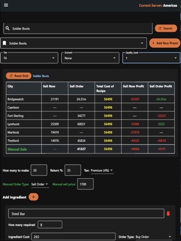The height and width of the screenshot is (241, 181).
Task: Edit the Ingredient Cost field
Action: pyautogui.click(x=73, y=236)
